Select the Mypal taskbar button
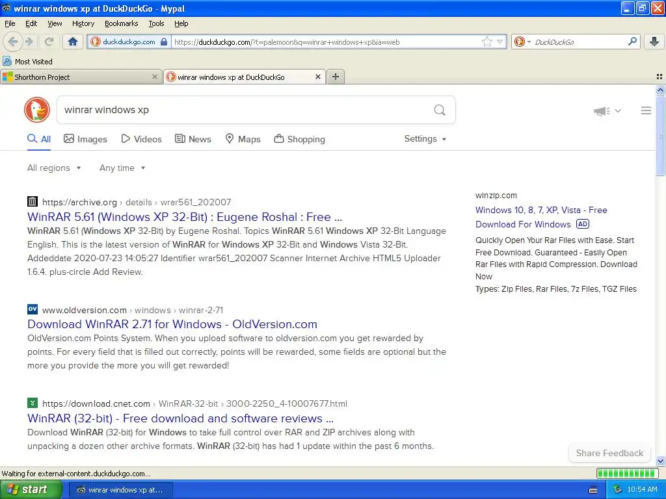The width and height of the screenshot is (666, 499). 120,490
